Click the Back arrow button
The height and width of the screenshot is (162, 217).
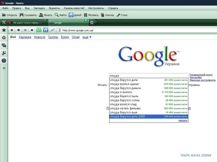19,30
